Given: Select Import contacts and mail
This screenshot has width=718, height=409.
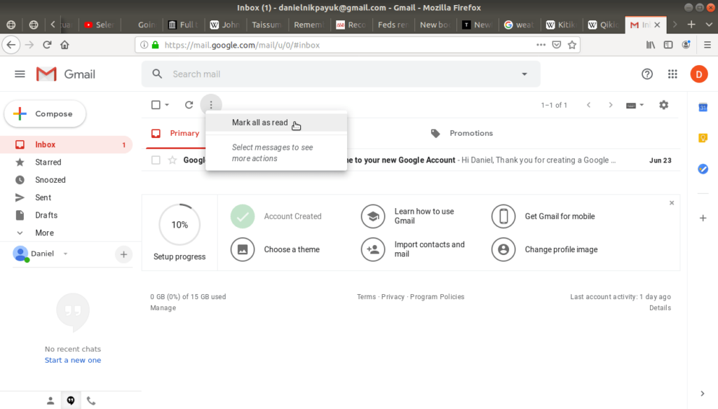Looking at the screenshot, I should click(414, 249).
